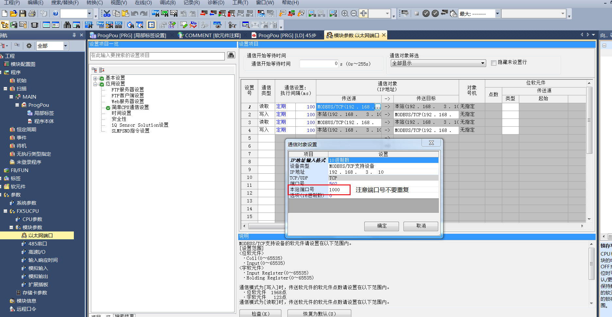Viewport: 612px width, 317px height.
Task: Click the 确定 button in dialog
Action: [x=381, y=226]
